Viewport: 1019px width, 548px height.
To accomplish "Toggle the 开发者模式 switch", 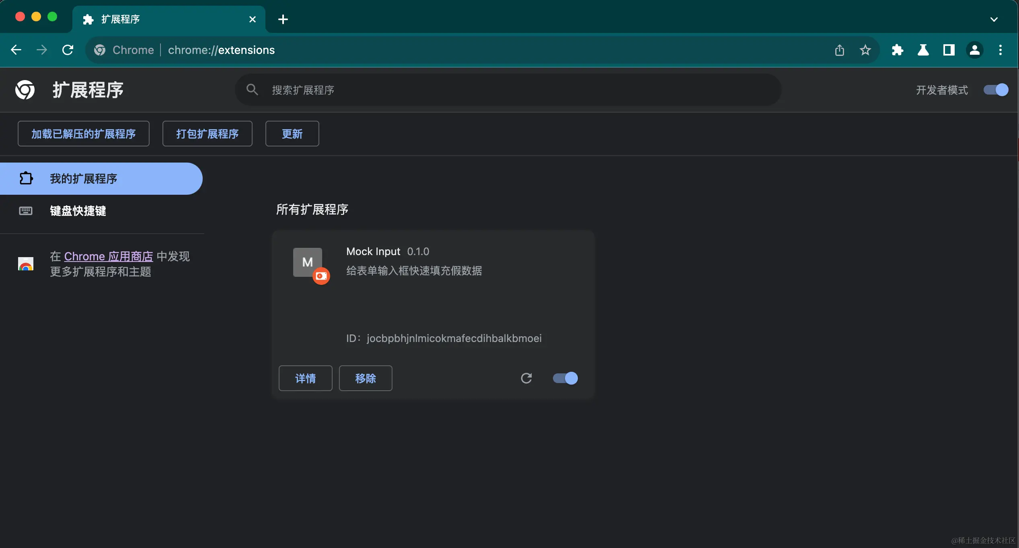I will [996, 89].
